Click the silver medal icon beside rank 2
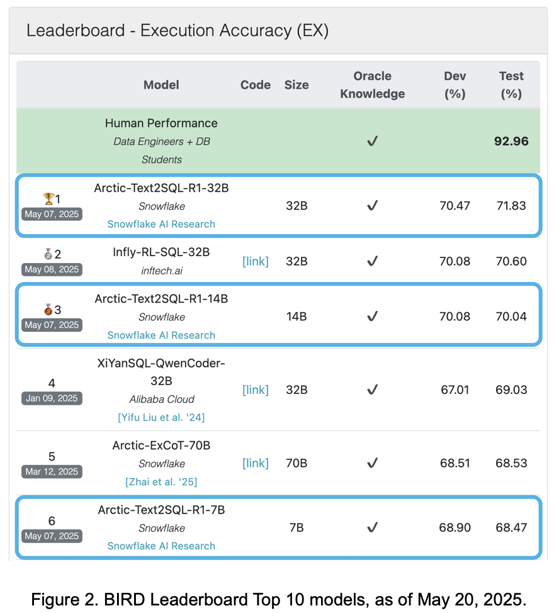559x613 pixels. point(48,254)
